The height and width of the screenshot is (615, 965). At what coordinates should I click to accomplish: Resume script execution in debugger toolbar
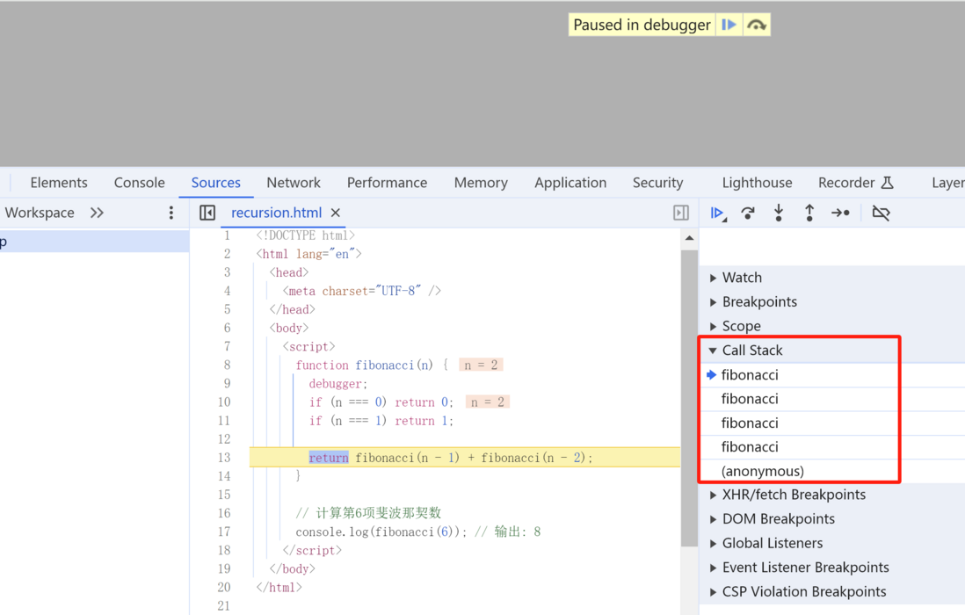coord(717,213)
